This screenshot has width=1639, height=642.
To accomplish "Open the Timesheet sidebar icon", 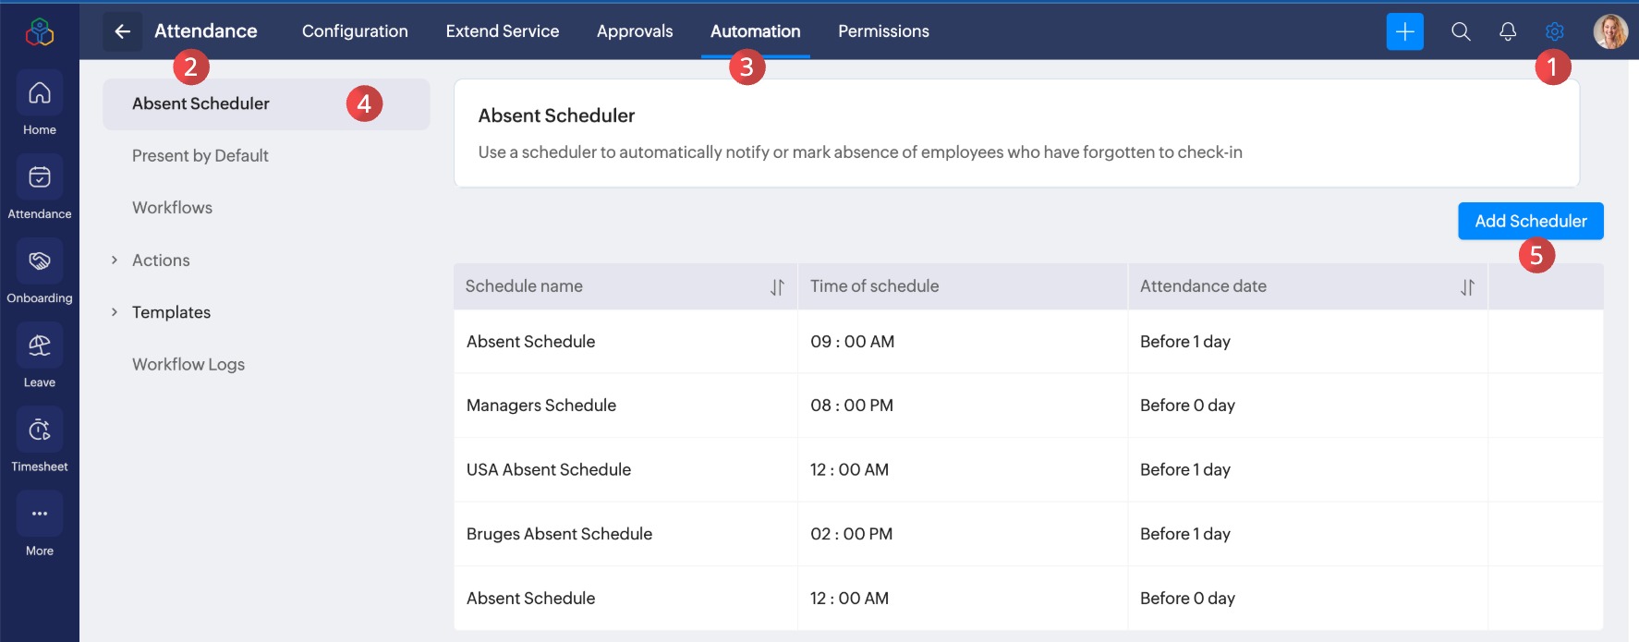I will click(x=39, y=430).
